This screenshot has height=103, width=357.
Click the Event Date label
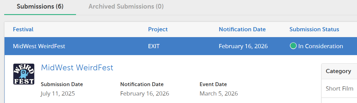point(213,84)
